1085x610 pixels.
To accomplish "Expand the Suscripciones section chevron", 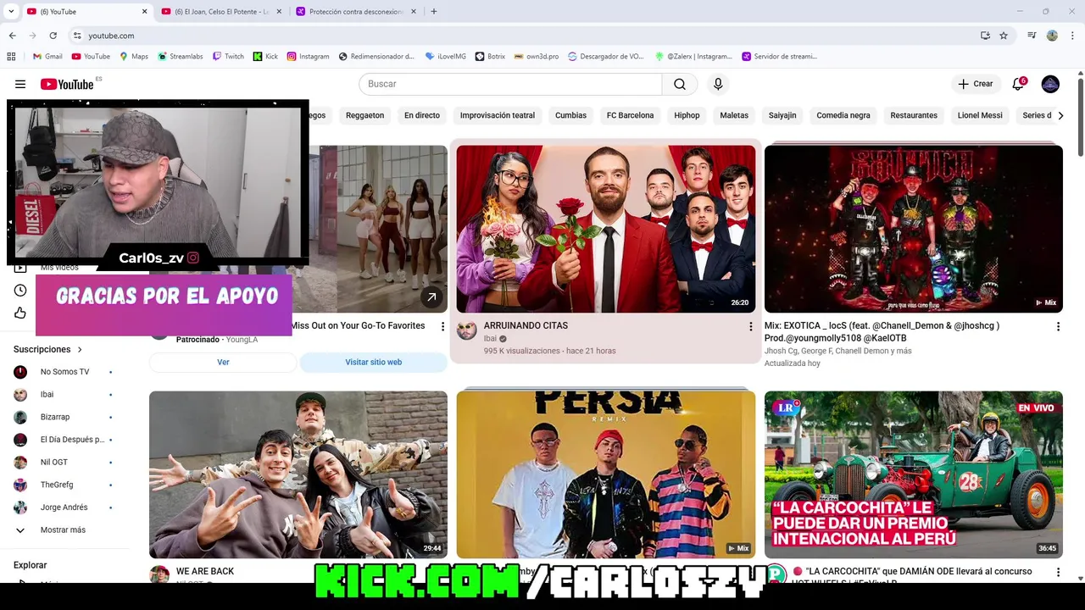I will [81, 349].
